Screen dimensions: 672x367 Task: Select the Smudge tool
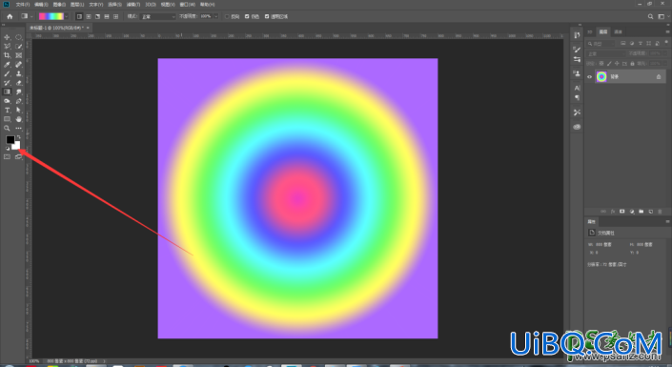point(19,92)
